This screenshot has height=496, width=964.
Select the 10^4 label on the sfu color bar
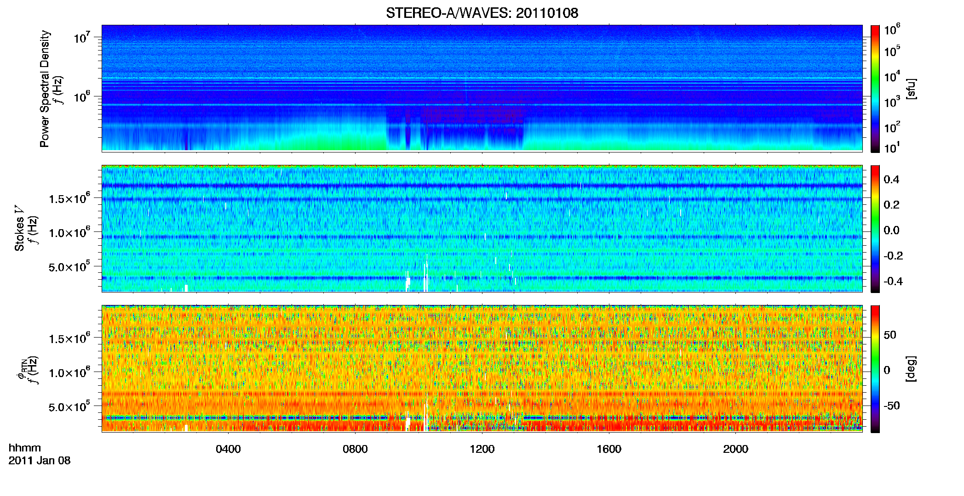pos(892,77)
